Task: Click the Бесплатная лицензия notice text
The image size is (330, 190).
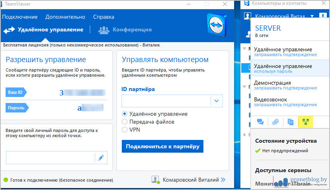Action: tap(82, 45)
